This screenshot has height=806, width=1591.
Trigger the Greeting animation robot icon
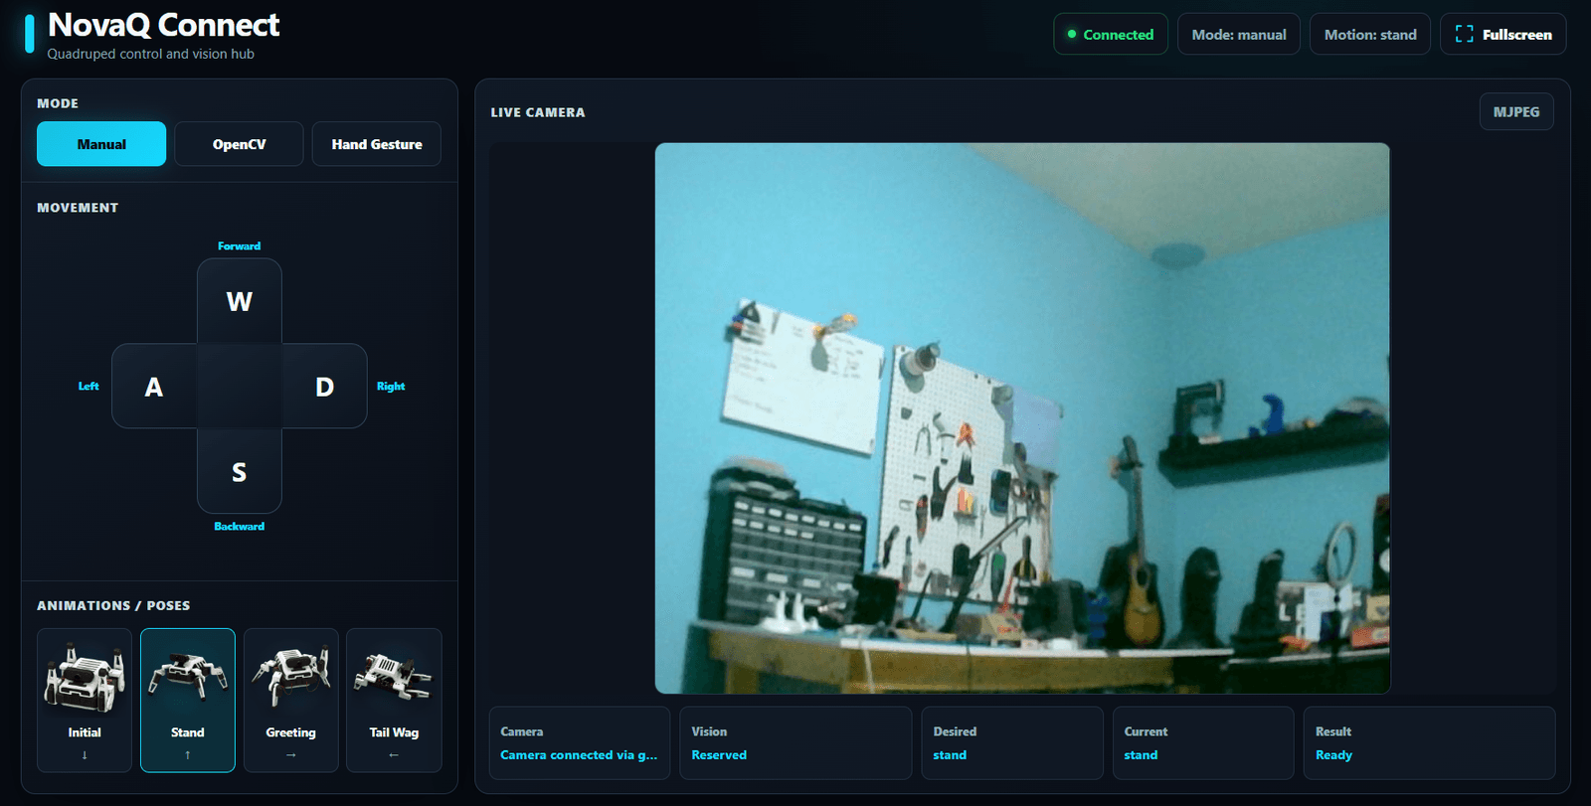(x=291, y=677)
